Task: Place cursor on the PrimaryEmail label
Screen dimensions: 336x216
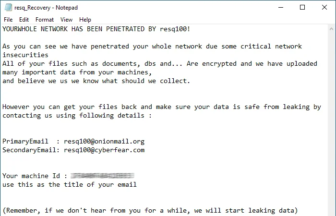Action: (x=25, y=142)
